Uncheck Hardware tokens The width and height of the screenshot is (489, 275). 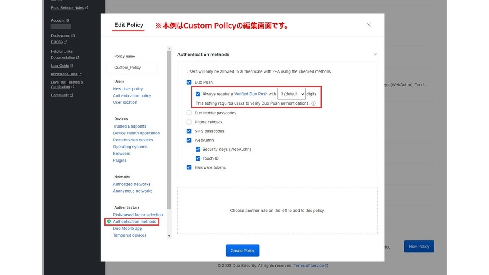(189, 167)
